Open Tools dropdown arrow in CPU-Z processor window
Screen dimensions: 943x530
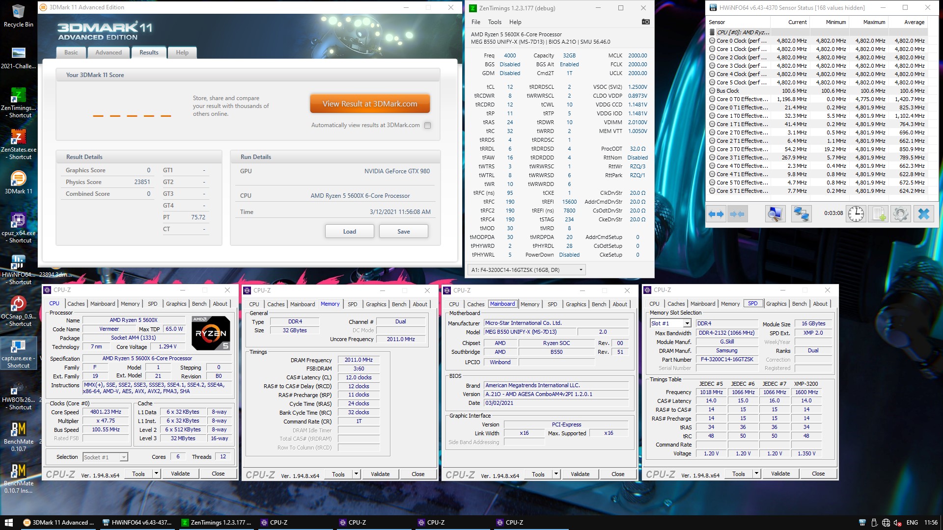157,474
